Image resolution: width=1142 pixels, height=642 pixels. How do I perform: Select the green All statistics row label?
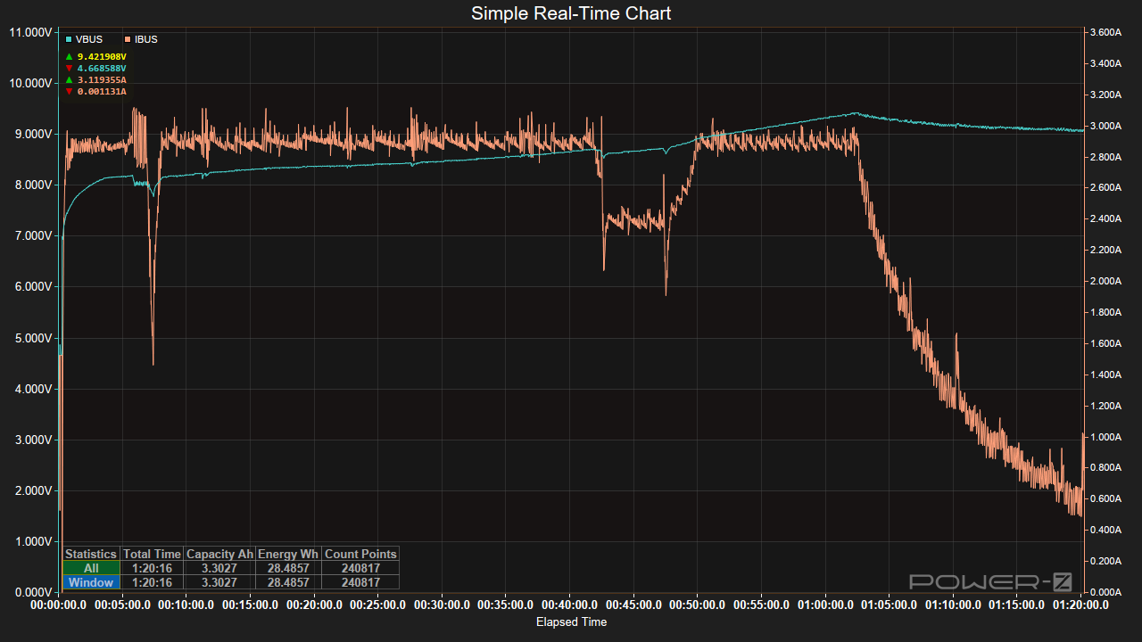click(x=91, y=568)
